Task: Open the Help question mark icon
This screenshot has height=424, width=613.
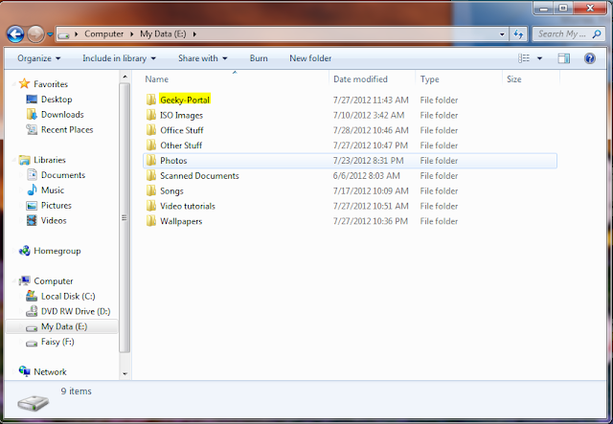Action: [x=590, y=58]
